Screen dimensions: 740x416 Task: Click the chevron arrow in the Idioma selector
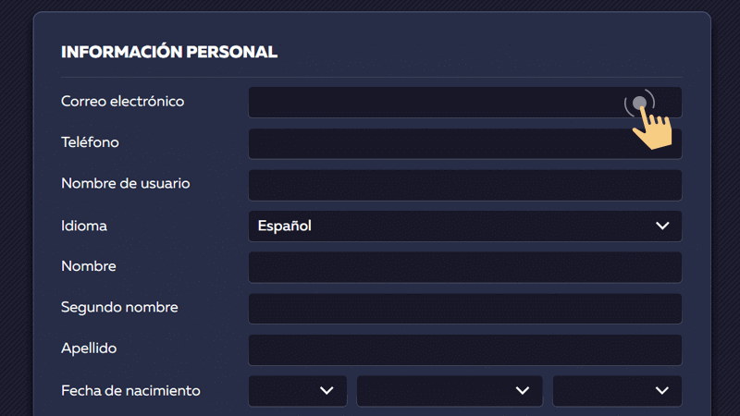(x=662, y=226)
